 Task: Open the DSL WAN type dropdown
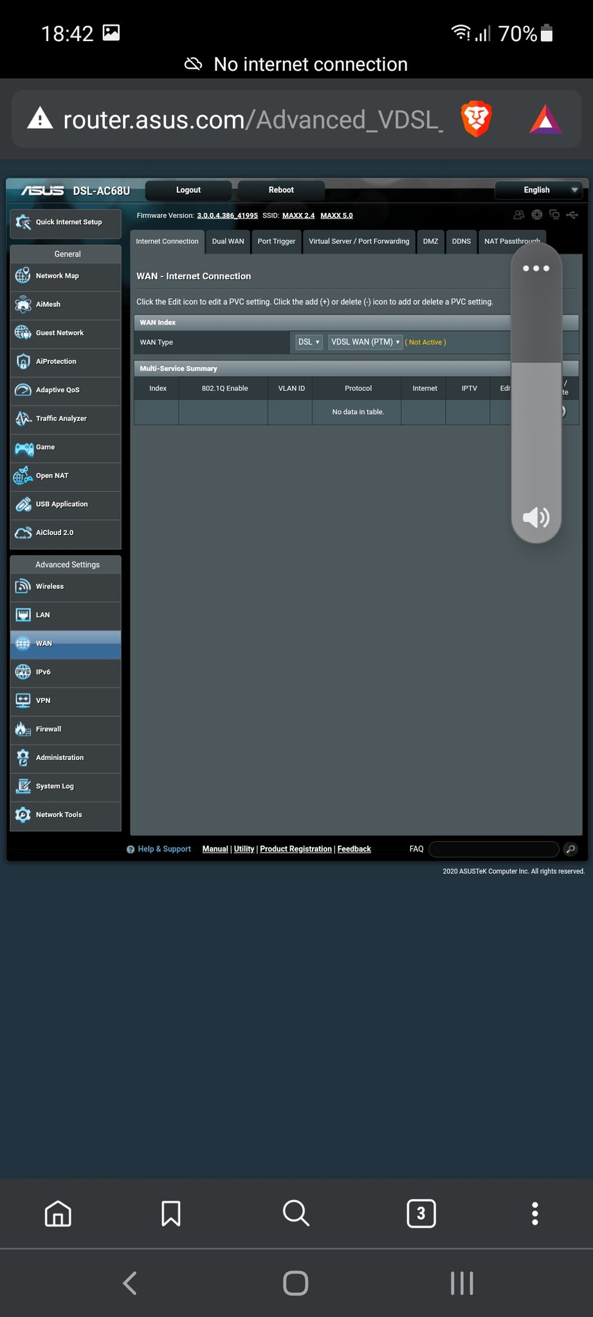[x=309, y=342]
